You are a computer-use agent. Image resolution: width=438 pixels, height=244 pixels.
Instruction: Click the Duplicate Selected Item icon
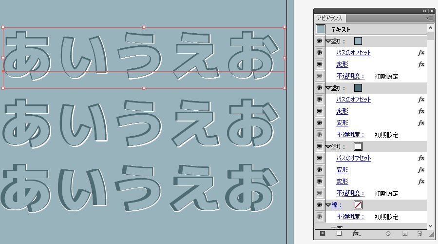tap(404, 234)
